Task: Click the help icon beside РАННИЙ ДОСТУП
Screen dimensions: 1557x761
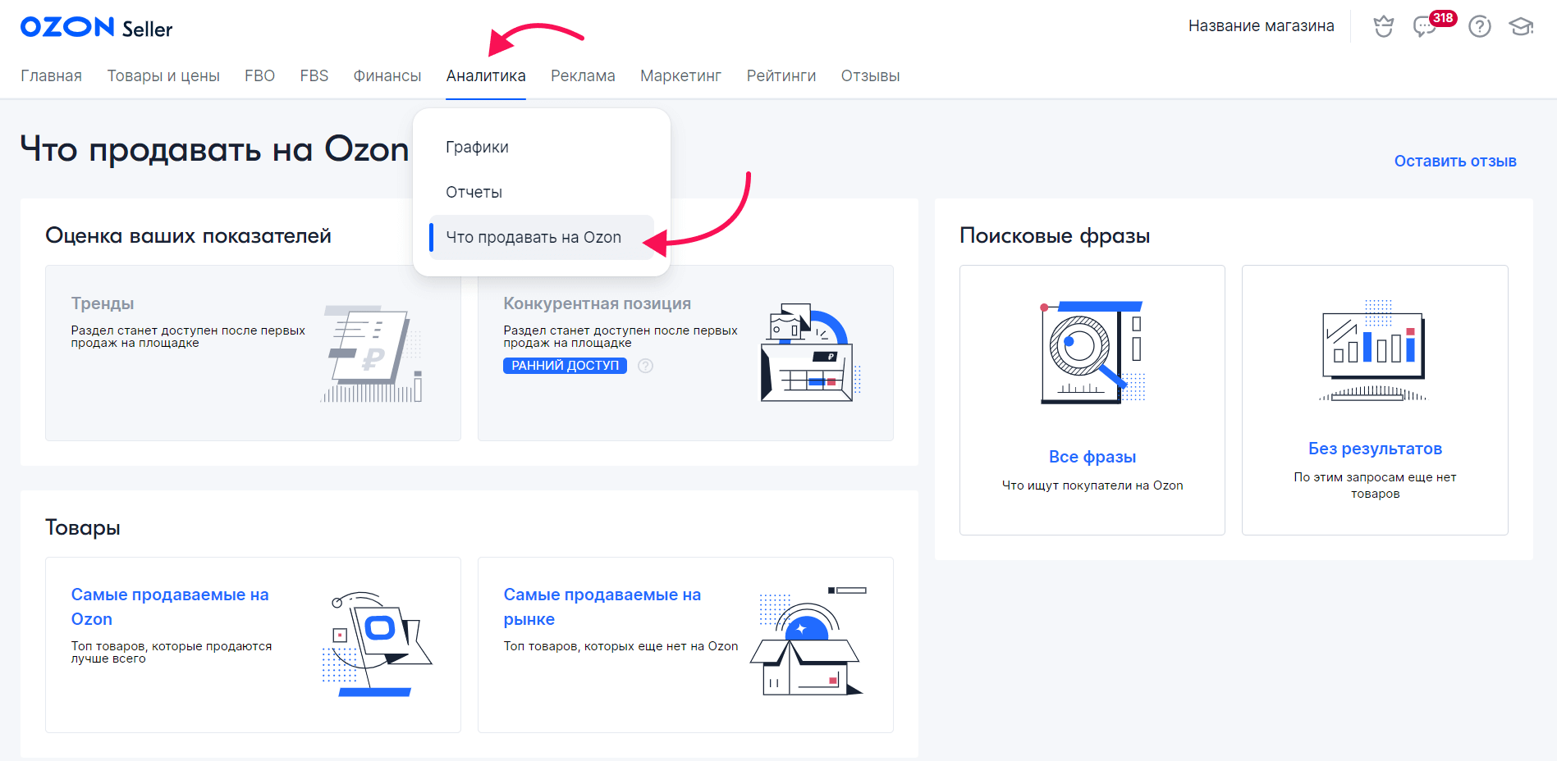Action: [646, 366]
